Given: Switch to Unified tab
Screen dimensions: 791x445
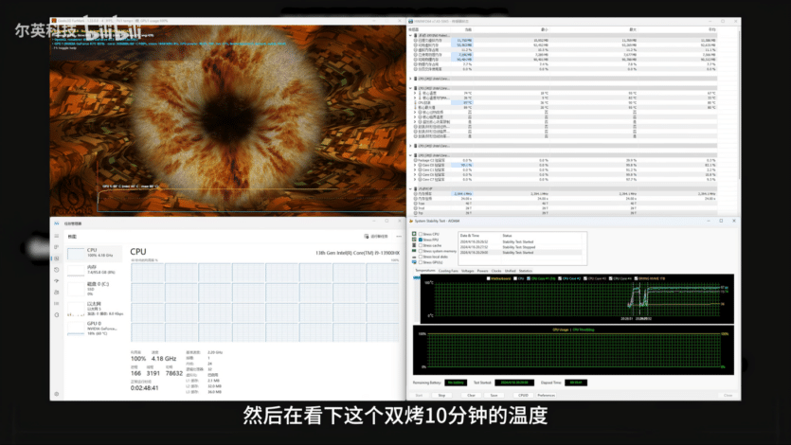Looking at the screenshot, I should (x=510, y=271).
